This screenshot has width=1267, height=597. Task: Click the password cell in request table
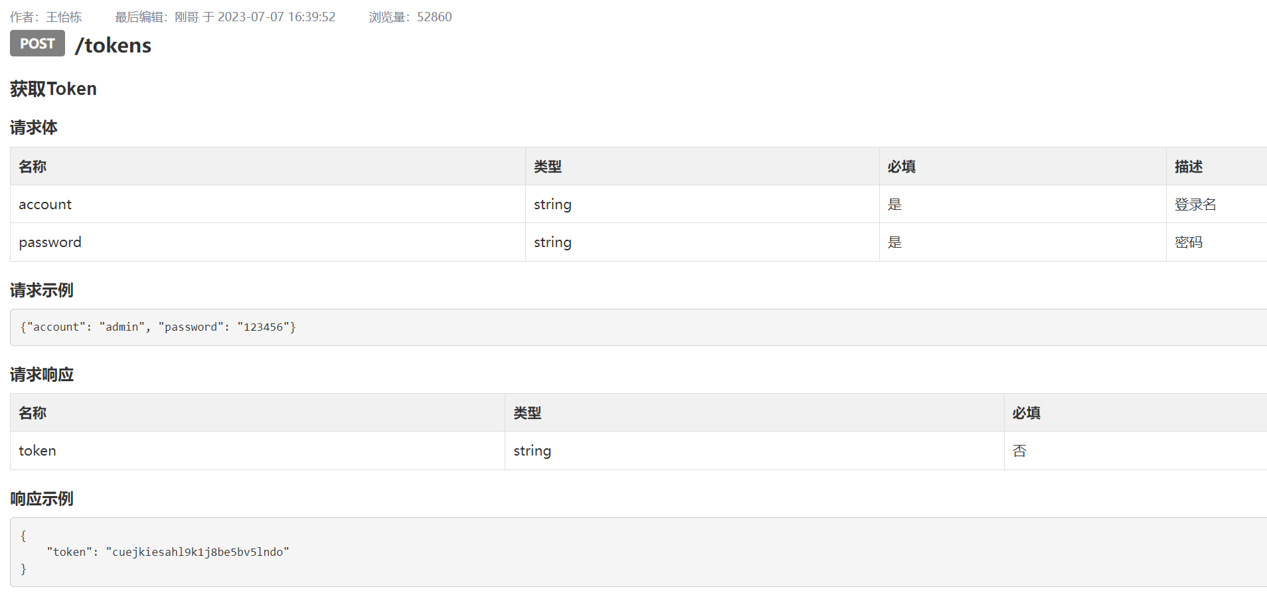(x=268, y=242)
